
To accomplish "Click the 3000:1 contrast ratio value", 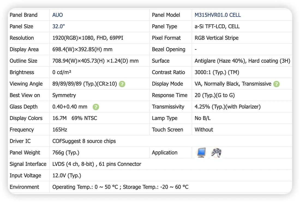I will click(217, 72).
